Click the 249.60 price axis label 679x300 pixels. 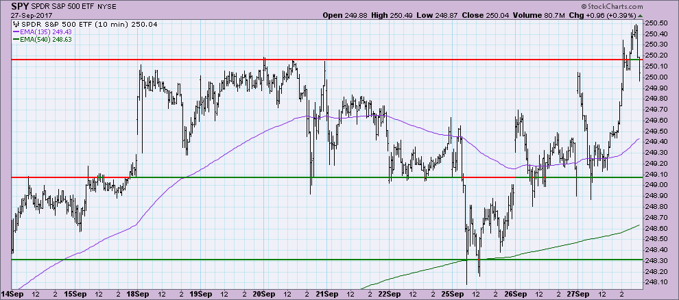tap(656, 120)
